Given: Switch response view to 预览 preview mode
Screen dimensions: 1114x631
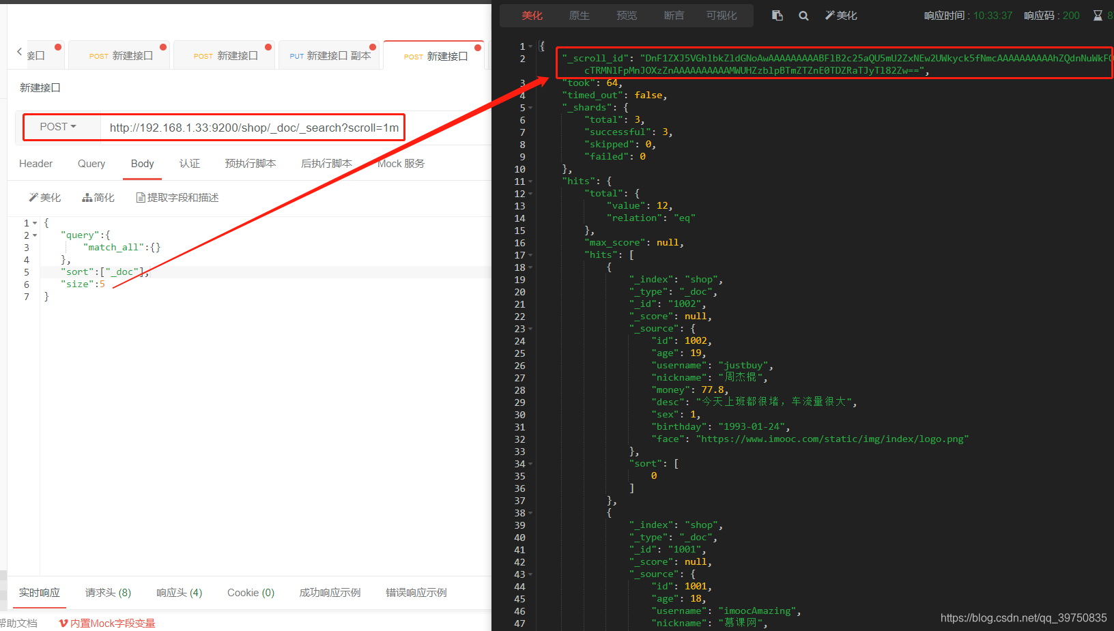Looking at the screenshot, I should coord(626,15).
